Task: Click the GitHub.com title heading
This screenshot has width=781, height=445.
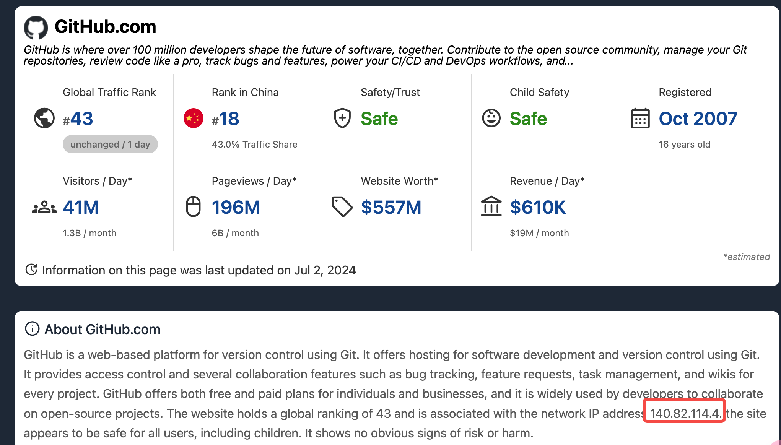Action: (105, 27)
